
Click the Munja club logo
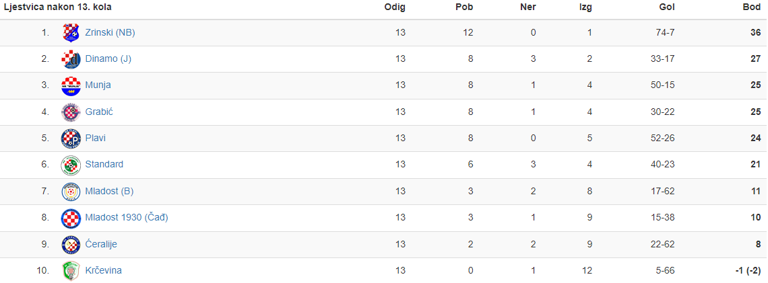[71, 85]
